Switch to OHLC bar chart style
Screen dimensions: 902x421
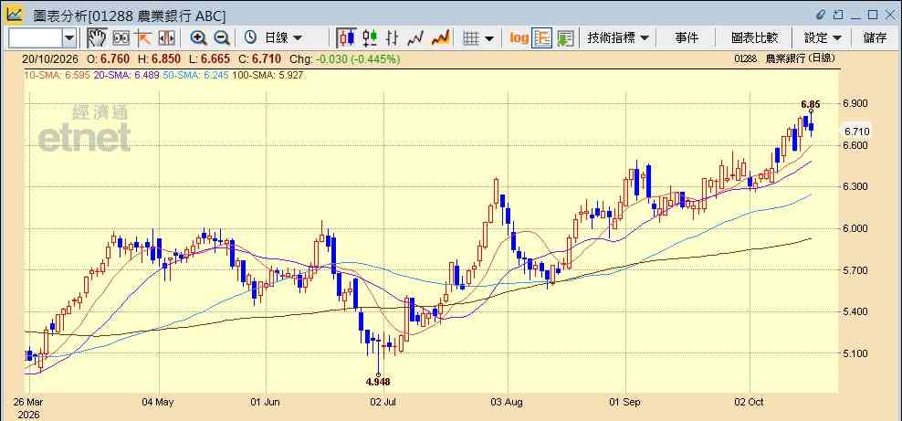393,38
